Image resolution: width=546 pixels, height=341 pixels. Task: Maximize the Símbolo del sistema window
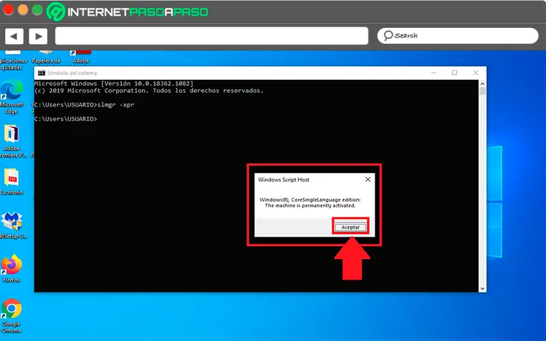point(455,73)
